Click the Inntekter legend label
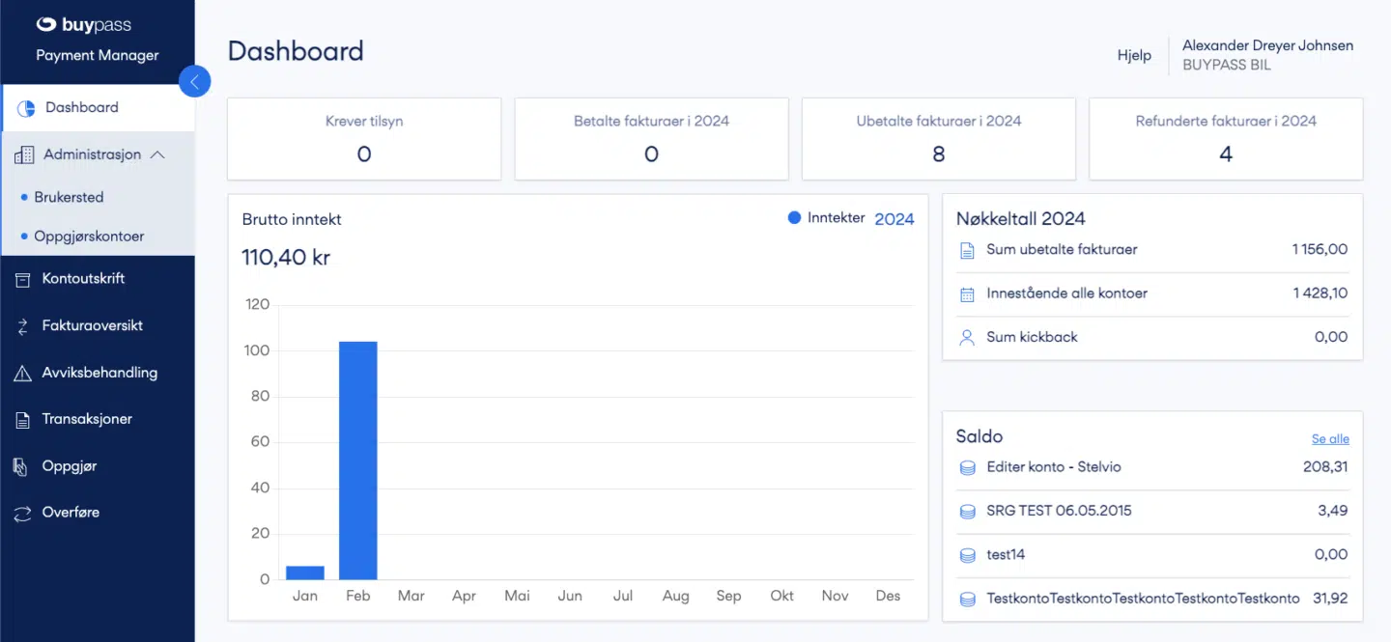The height and width of the screenshot is (642, 1391). [837, 218]
